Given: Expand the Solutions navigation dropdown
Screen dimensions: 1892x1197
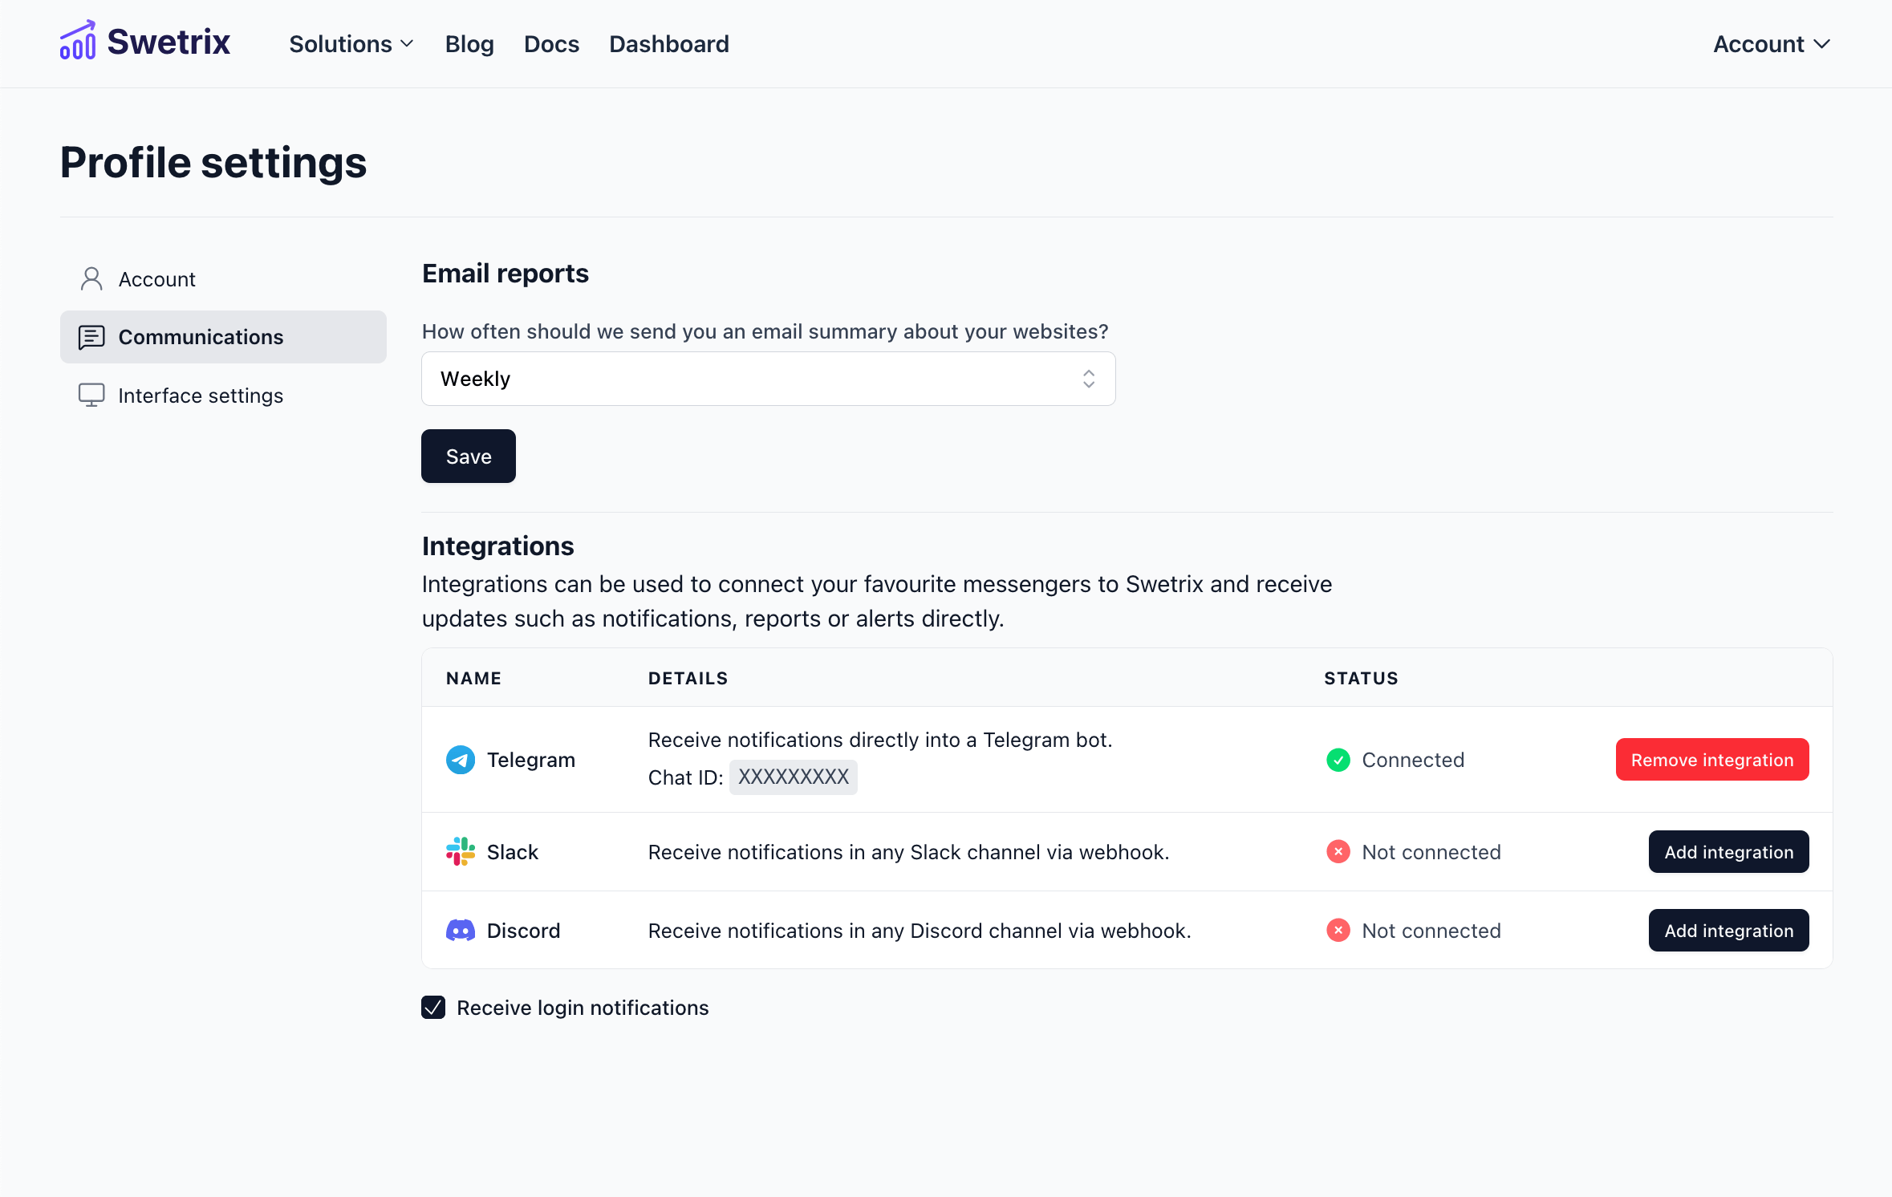Looking at the screenshot, I should [351, 43].
